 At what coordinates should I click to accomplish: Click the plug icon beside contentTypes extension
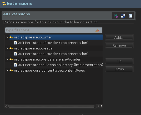pyautogui.click(x=11, y=70)
